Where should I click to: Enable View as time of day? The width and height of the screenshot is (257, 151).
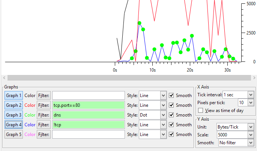(x=201, y=111)
